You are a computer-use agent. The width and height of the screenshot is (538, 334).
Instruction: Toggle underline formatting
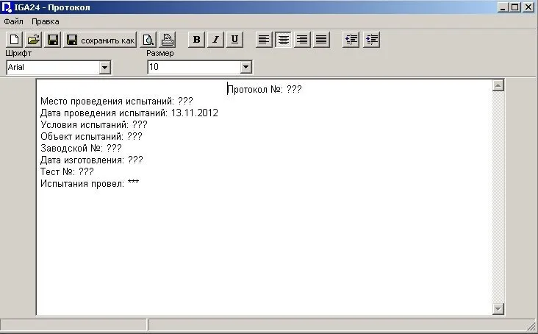(x=234, y=40)
